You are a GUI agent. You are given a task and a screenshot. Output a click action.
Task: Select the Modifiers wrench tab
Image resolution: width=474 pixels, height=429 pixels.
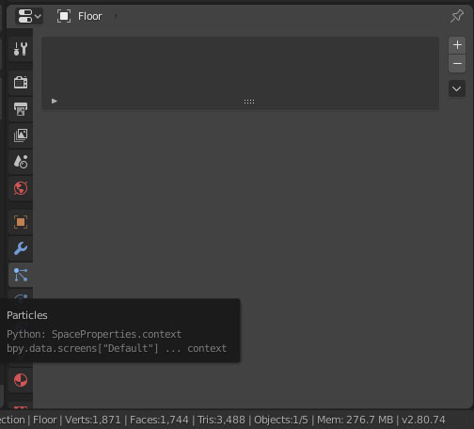coord(21,248)
